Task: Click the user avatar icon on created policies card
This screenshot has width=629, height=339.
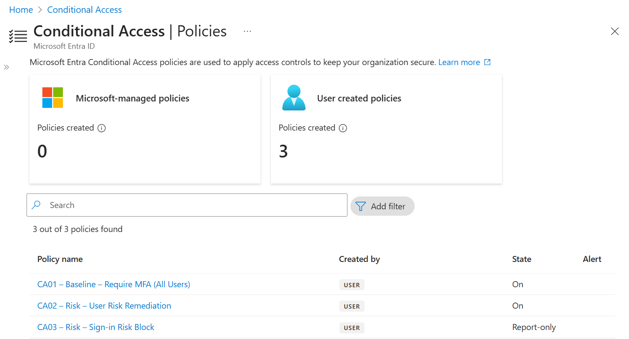Action: point(294,98)
